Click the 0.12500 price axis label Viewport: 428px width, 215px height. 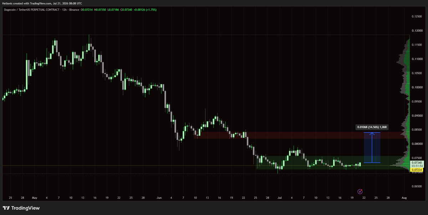[417, 16]
